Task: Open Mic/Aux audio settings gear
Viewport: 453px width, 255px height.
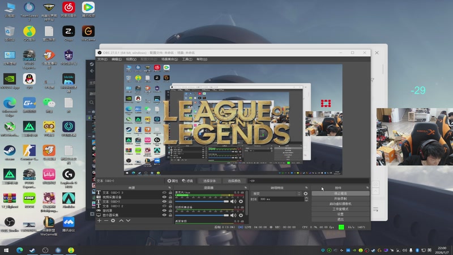Action: coord(241,202)
